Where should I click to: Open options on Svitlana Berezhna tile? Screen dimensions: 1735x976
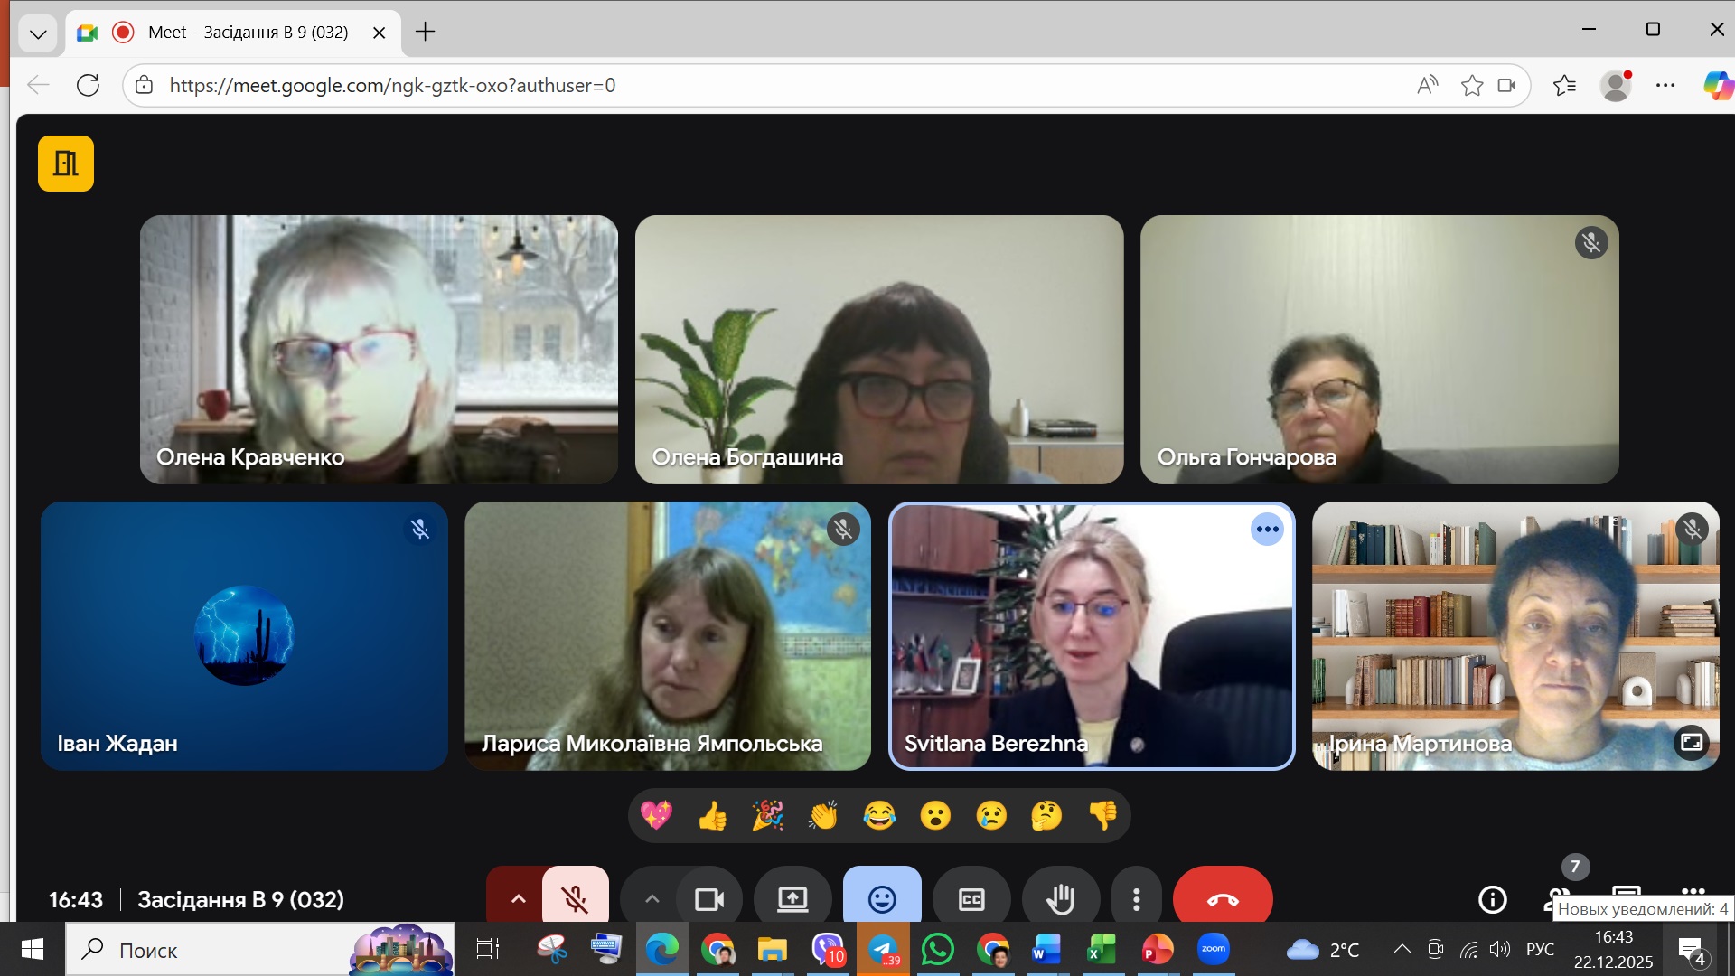pos(1267,530)
